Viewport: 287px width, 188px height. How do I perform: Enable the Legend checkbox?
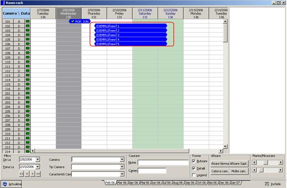coord(194,175)
